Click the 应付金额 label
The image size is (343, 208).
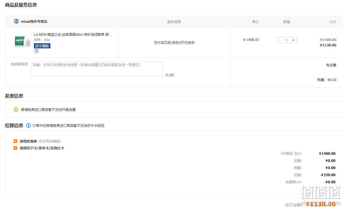(293, 205)
